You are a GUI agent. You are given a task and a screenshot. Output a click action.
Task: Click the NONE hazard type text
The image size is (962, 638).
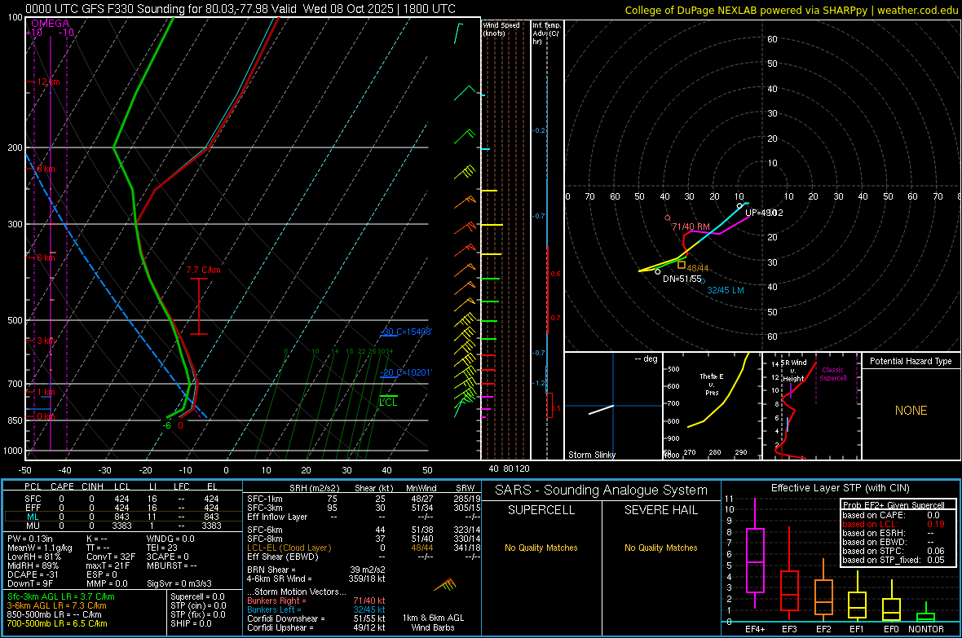(911, 411)
